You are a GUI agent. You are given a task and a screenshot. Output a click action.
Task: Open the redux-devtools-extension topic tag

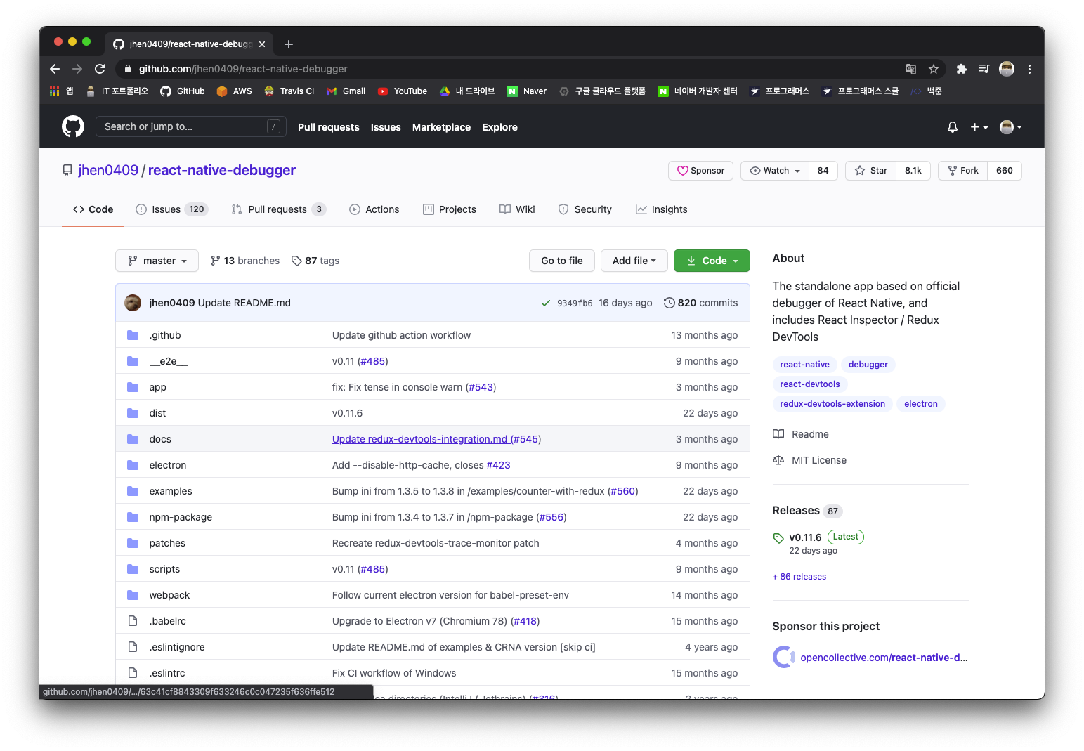832,404
